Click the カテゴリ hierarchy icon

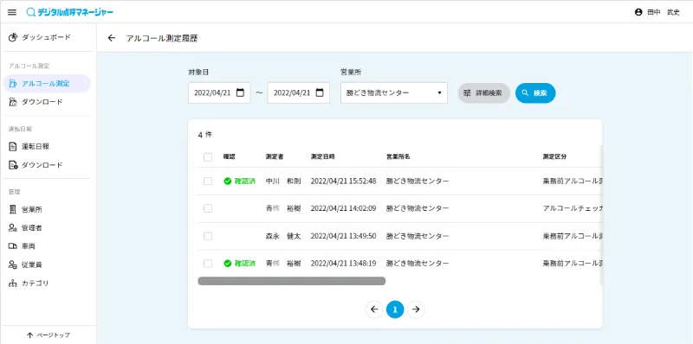click(x=13, y=283)
